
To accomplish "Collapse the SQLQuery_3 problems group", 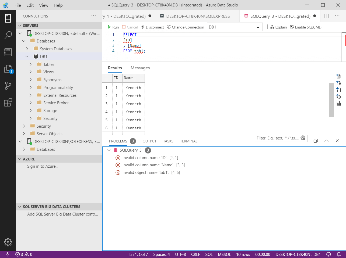I will [x=109, y=150].
